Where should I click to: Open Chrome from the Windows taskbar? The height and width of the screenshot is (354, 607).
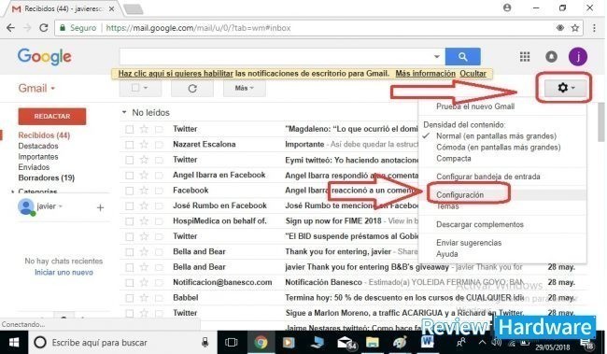point(261,343)
